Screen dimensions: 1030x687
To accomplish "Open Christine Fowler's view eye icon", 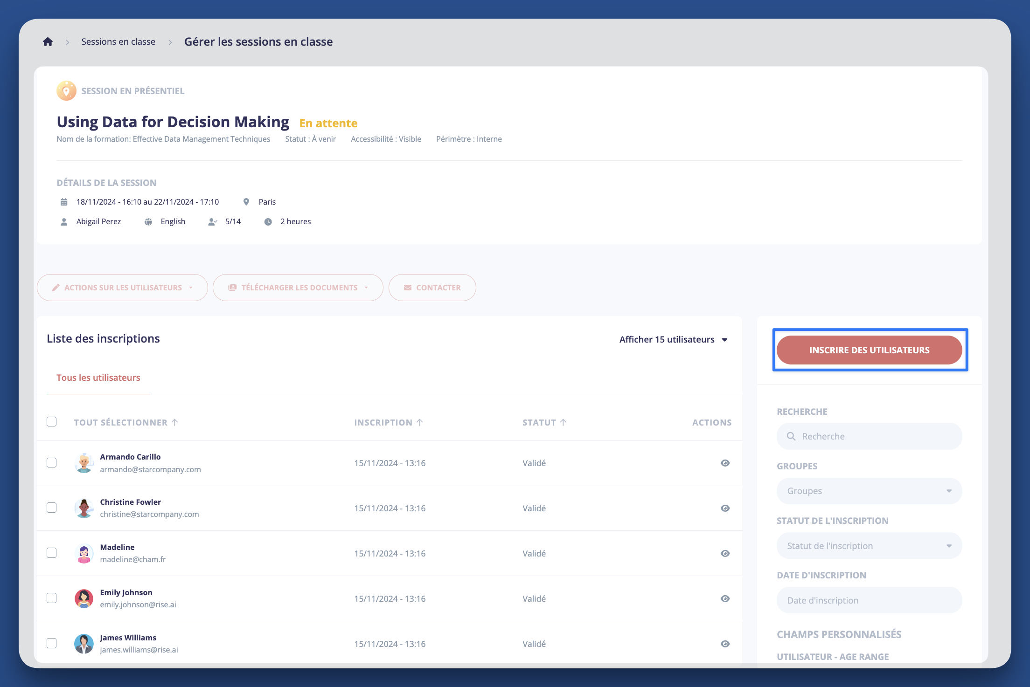I will coord(724,508).
